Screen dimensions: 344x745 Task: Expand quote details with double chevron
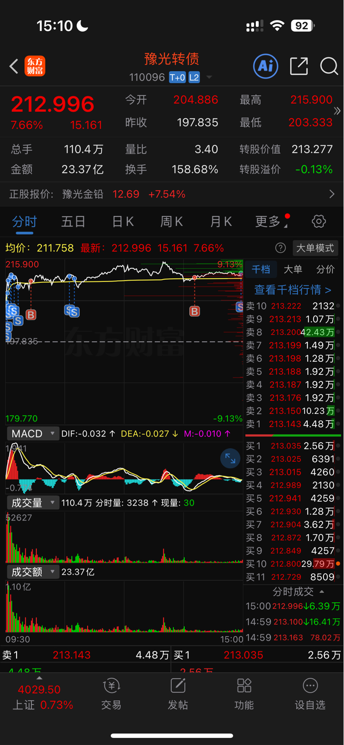click(337, 111)
